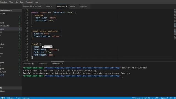Open the Terminal menu
The image size is (176, 99).
click(x=29, y=2)
